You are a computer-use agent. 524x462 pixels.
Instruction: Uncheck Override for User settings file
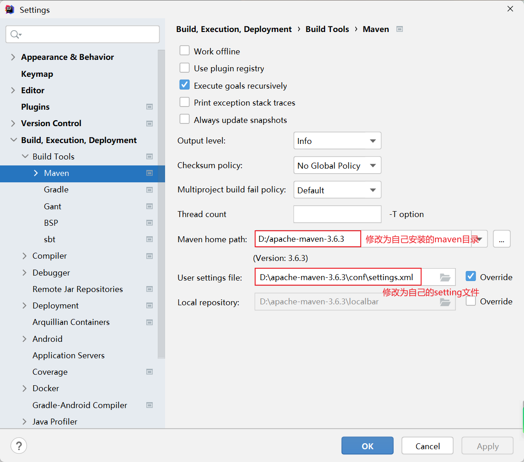click(471, 276)
